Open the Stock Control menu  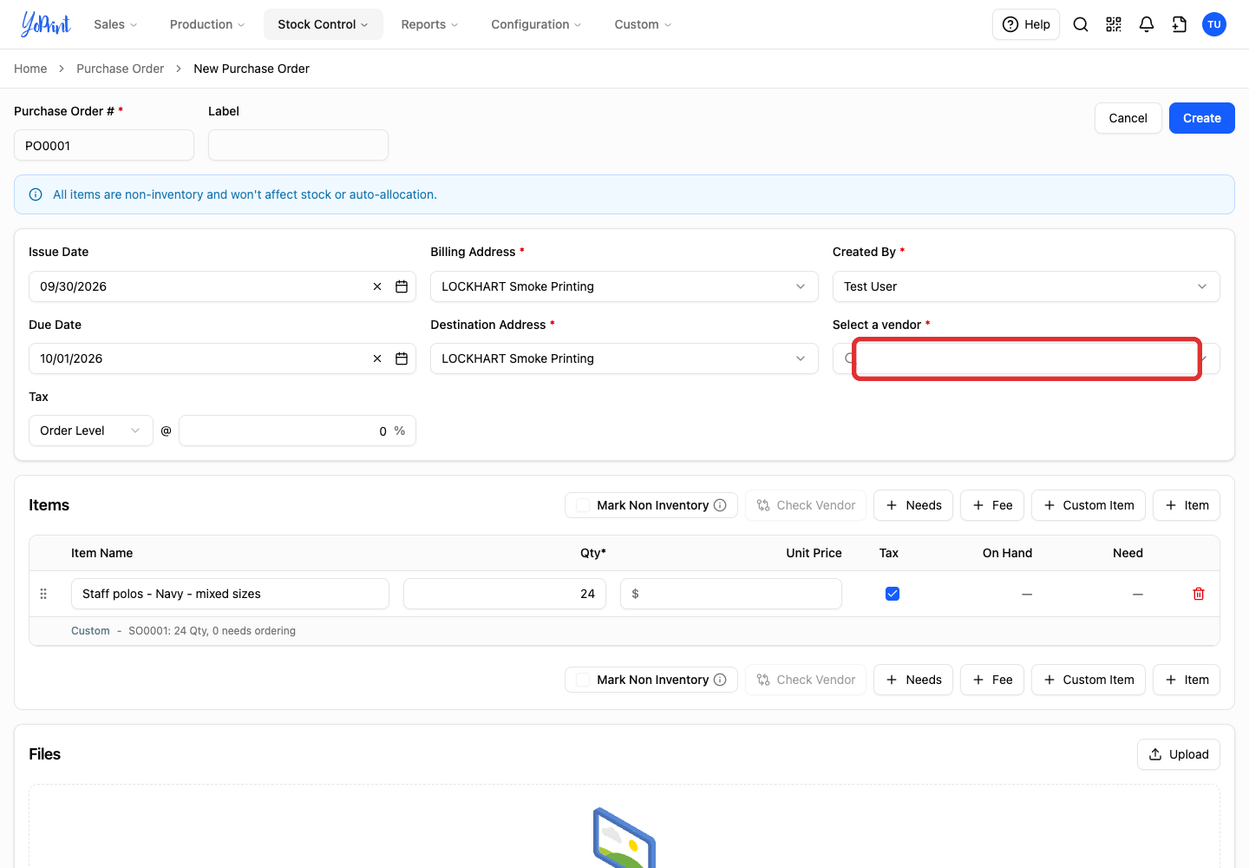pyautogui.click(x=324, y=24)
